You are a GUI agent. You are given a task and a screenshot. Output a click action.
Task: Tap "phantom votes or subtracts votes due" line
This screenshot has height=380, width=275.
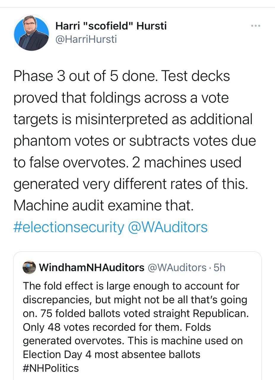pyautogui.click(x=135, y=141)
